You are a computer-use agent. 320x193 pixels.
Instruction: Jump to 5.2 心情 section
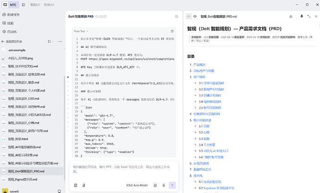(x=206, y=132)
